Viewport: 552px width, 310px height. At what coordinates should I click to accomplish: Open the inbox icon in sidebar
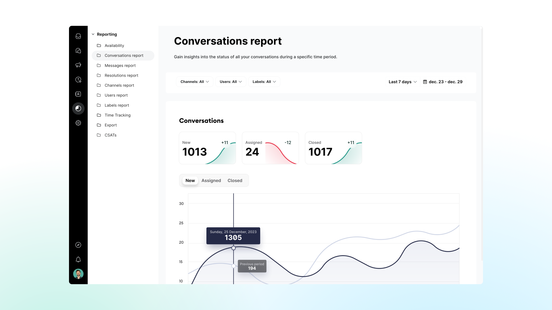tap(78, 36)
